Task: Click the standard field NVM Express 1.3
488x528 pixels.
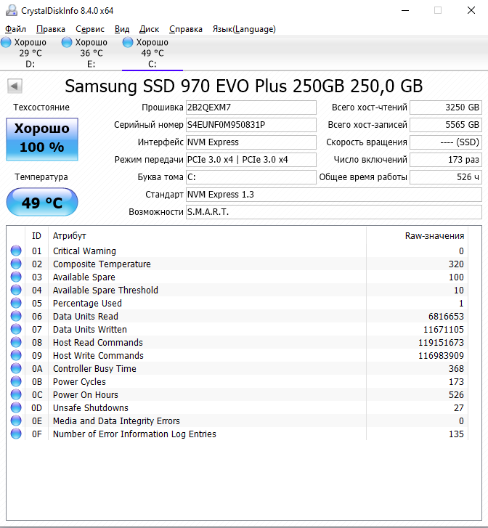Action: (x=334, y=195)
